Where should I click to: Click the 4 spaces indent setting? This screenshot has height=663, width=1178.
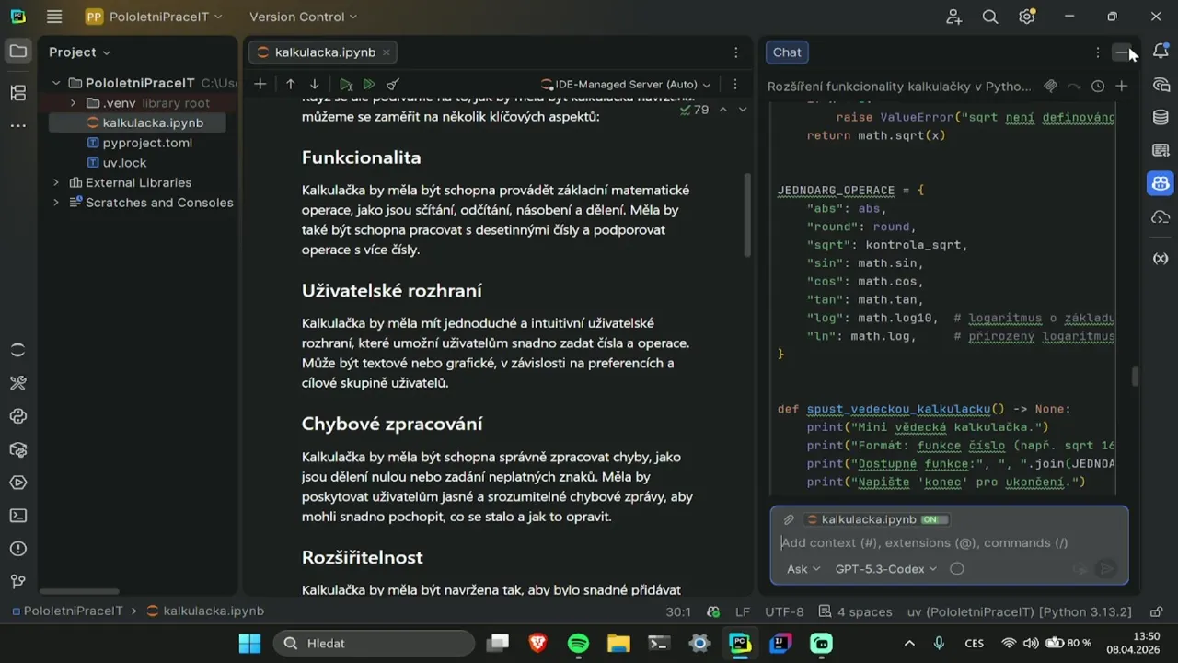tap(855, 611)
